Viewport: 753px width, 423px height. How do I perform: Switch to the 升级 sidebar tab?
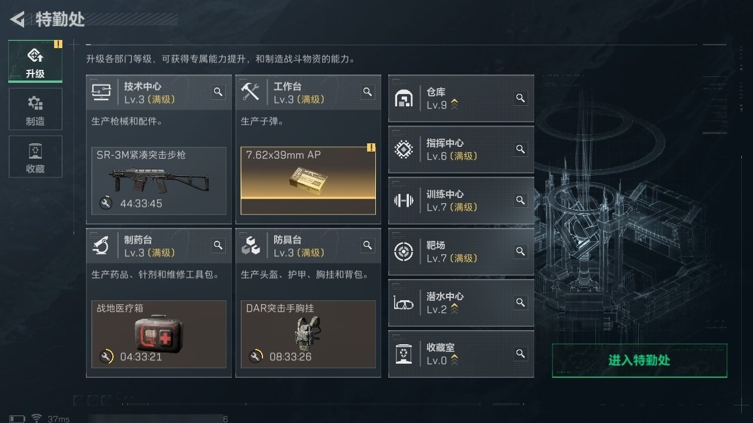tap(35, 61)
